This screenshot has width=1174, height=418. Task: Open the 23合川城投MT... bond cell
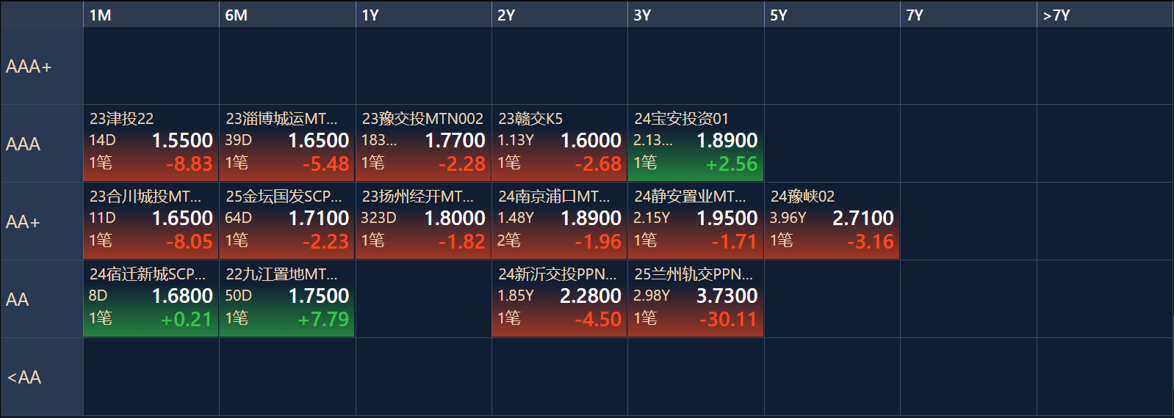151,221
